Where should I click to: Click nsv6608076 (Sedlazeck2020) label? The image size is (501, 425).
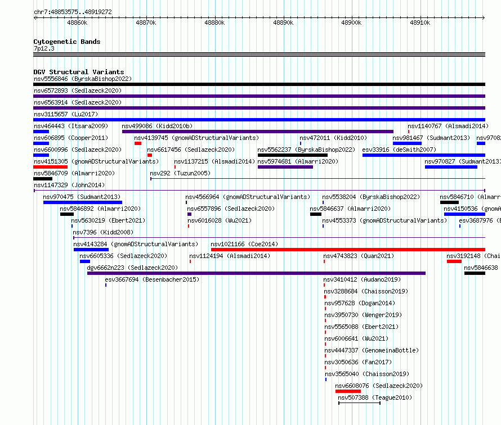click(x=379, y=386)
